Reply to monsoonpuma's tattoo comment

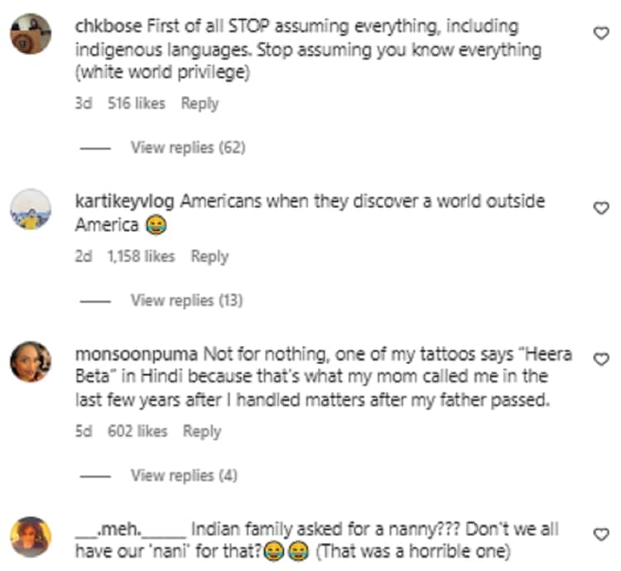tap(202, 431)
